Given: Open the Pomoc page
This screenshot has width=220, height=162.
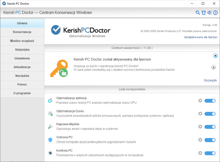Looking at the screenshot, I should coord(22,84).
